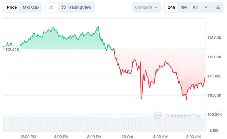227x139 pixels.
Task: Click the 112.42K opening price label
Action: click(13, 50)
